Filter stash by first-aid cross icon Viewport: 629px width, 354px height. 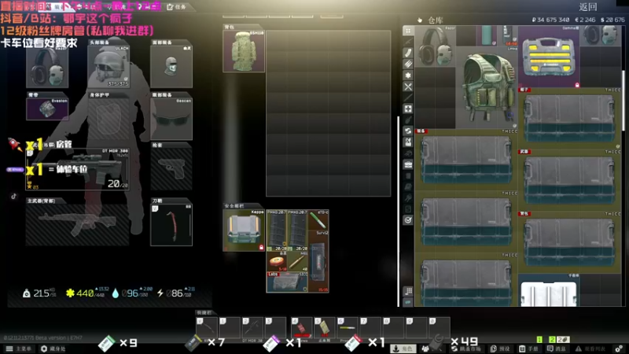[408, 109]
